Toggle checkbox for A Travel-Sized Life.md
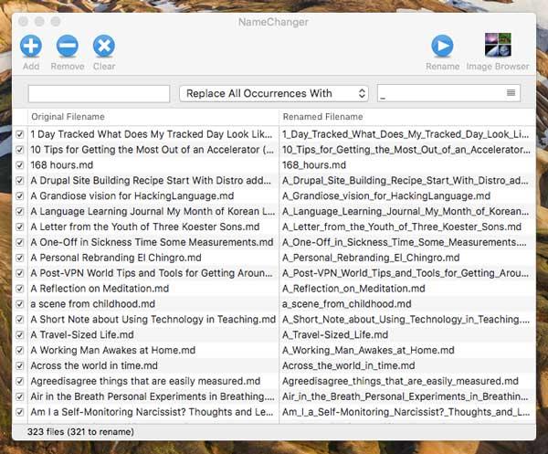The height and width of the screenshot is (454, 548). click(x=20, y=334)
